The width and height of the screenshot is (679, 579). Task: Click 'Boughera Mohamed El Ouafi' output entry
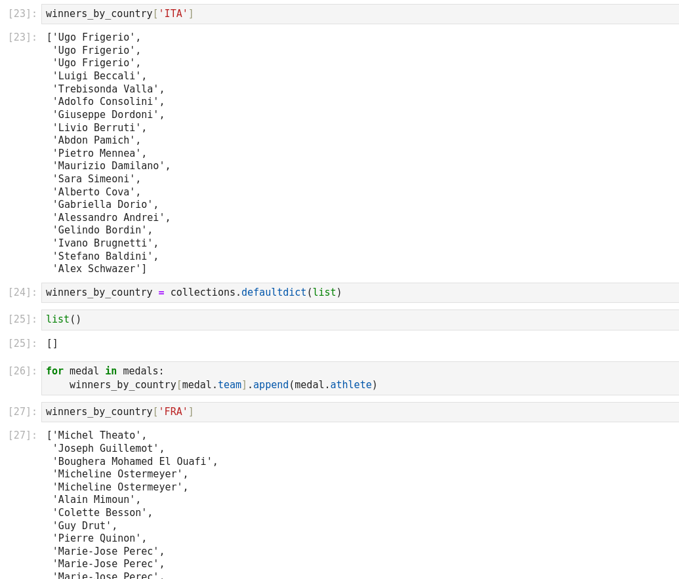tap(134, 462)
